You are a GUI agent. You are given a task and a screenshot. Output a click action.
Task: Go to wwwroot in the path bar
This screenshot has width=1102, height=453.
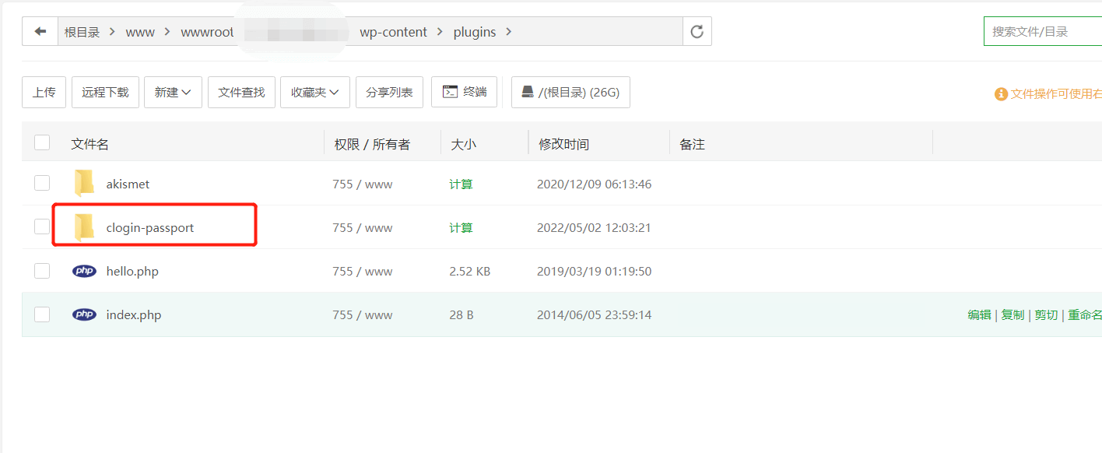coord(207,32)
